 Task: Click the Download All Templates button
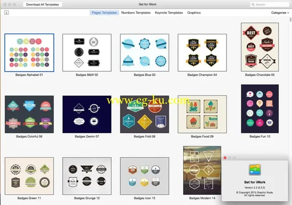click(x=42, y=5)
